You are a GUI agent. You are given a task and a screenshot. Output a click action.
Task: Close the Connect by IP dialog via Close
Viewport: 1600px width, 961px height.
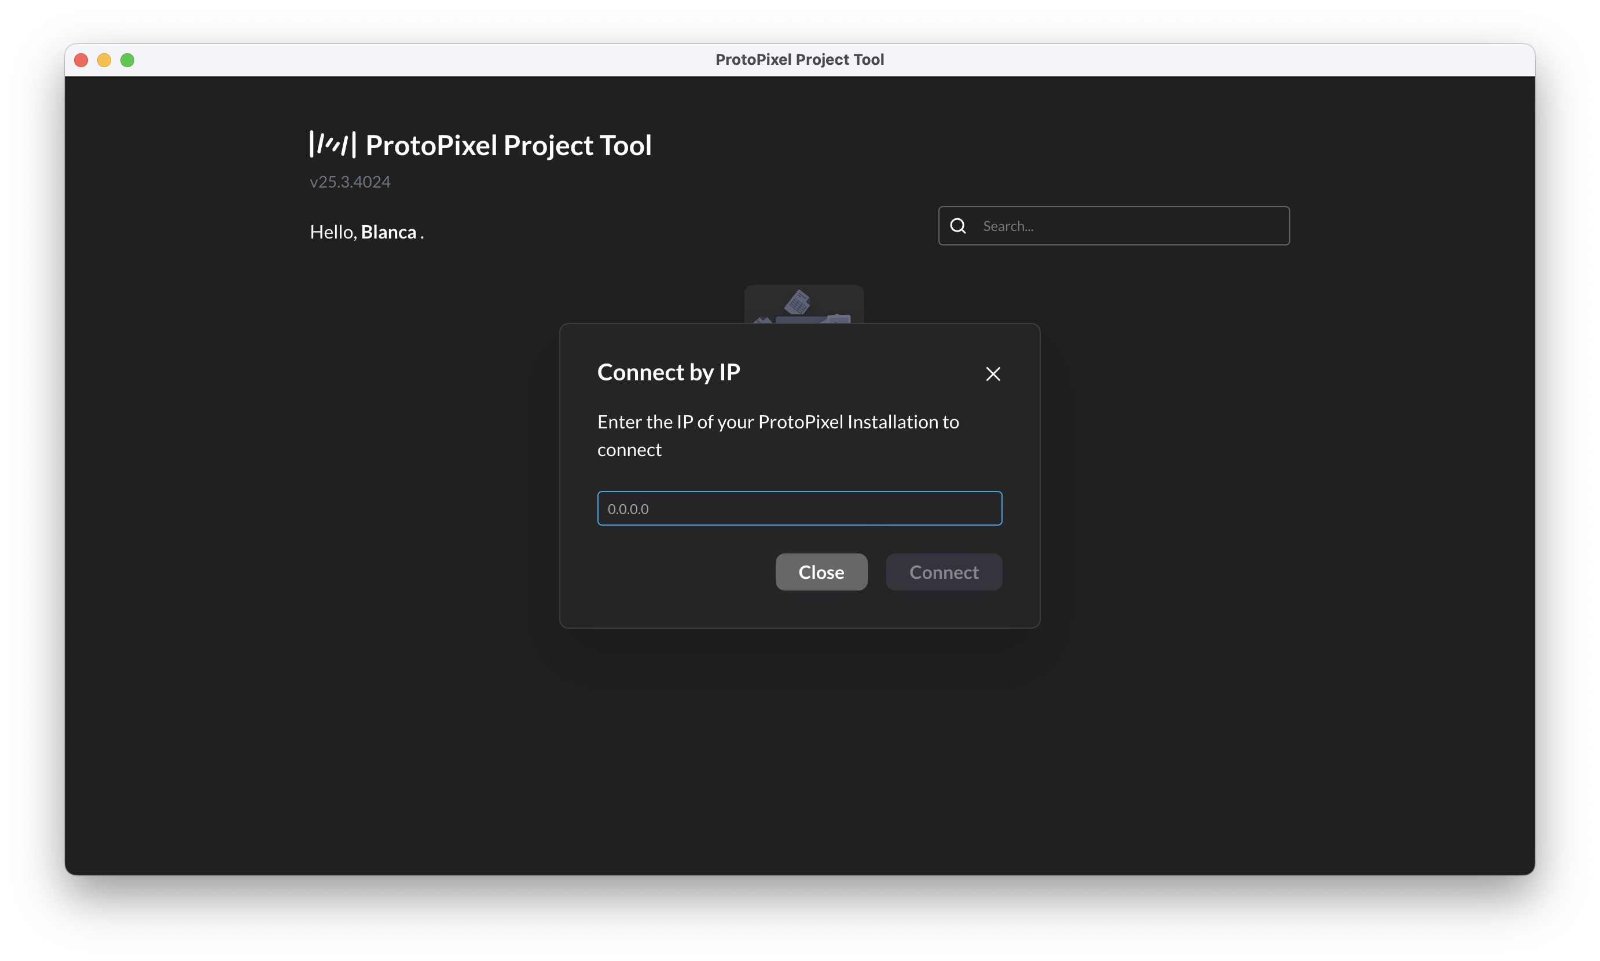(820, 572)
